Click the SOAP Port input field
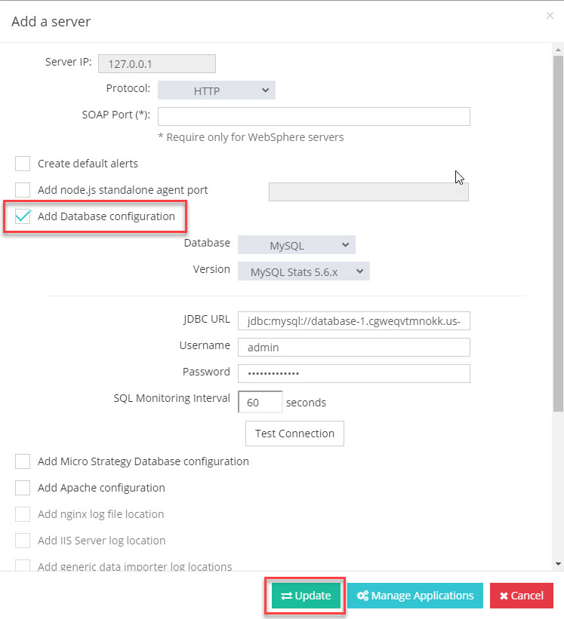The image size is (564, 619). [x=313, y=116]
